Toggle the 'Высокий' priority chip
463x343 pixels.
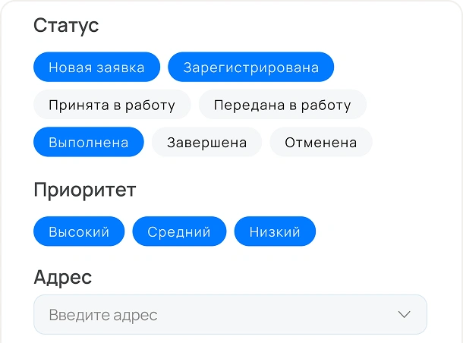pos(79,231)
